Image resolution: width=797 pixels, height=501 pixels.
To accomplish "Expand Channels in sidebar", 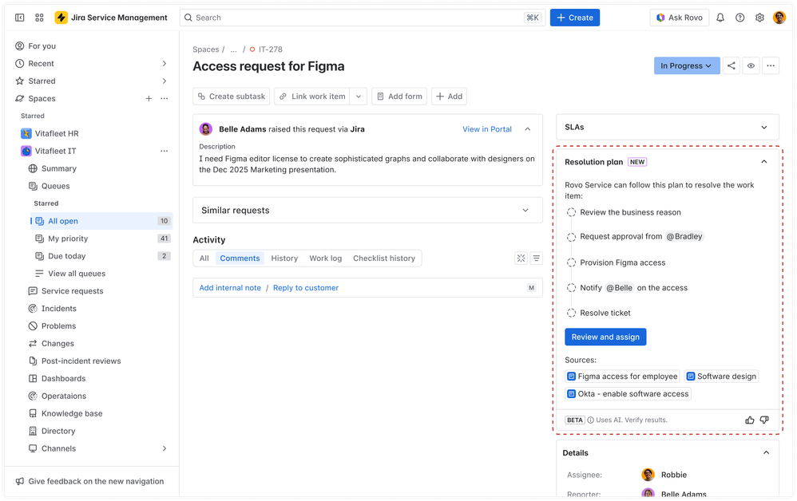I will coord(165,448).
